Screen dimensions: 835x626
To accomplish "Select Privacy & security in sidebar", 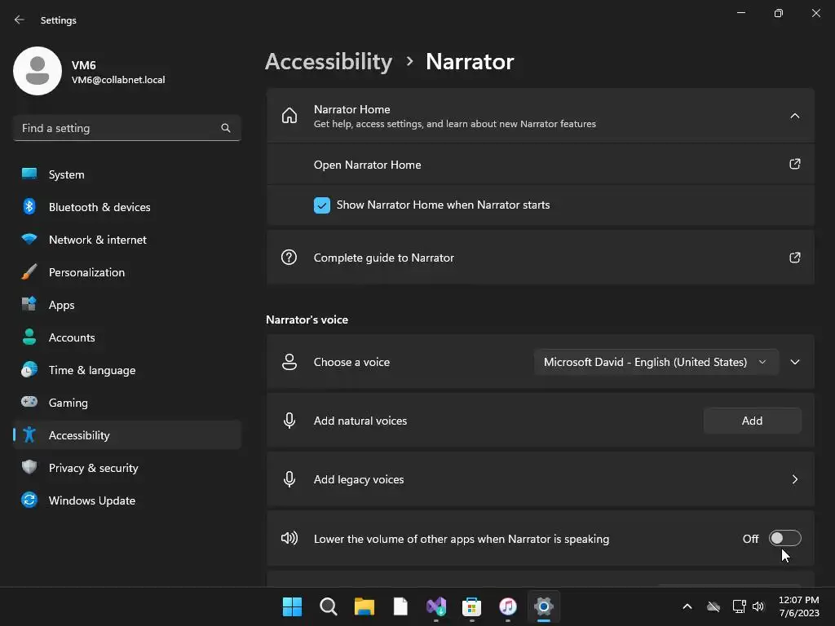I will 94,468.
